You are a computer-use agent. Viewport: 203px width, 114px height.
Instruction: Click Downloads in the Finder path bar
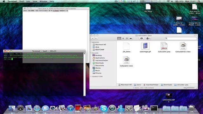166,85
